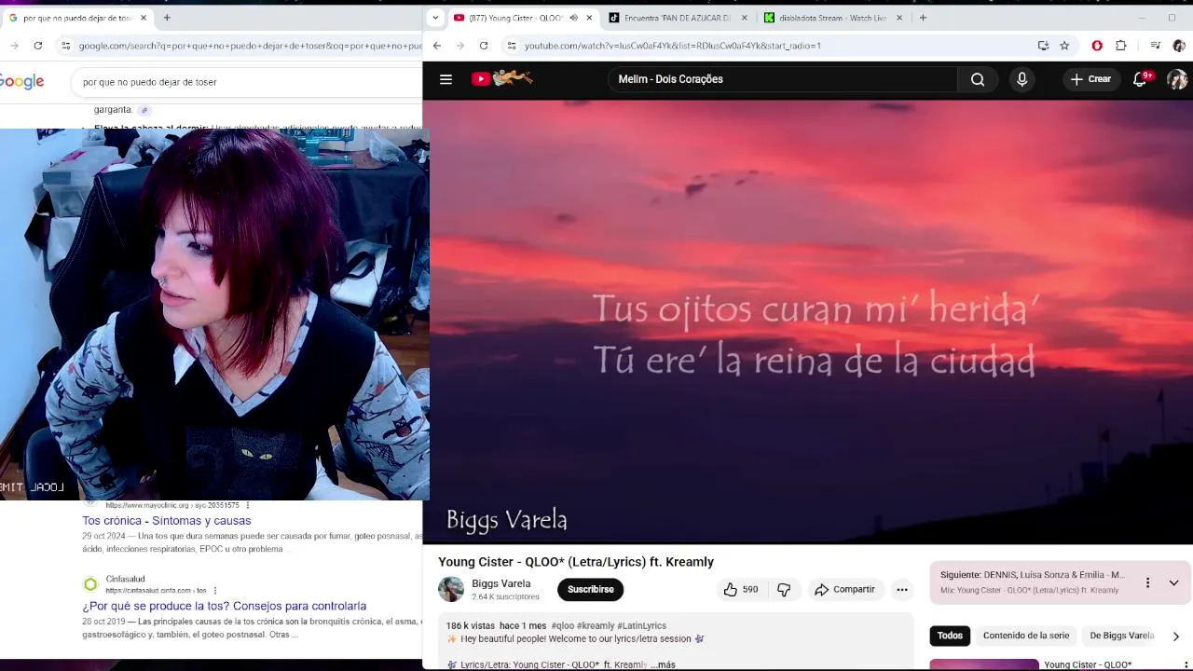
Task: Open ¿Por qué se produce la tos? result
Action: coord(224,606)
